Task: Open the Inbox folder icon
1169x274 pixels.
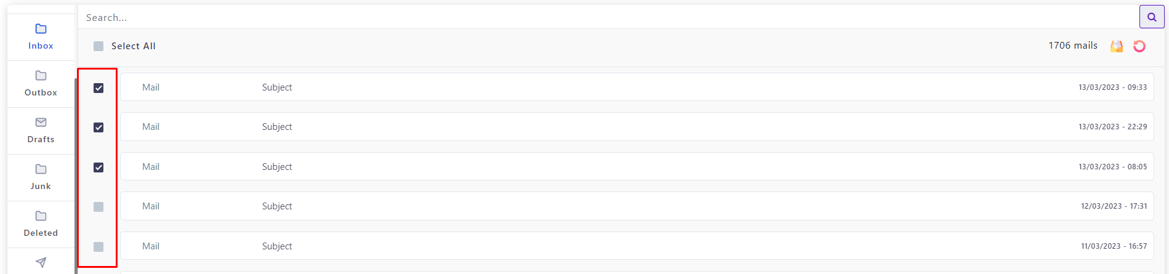Action: 41,29
